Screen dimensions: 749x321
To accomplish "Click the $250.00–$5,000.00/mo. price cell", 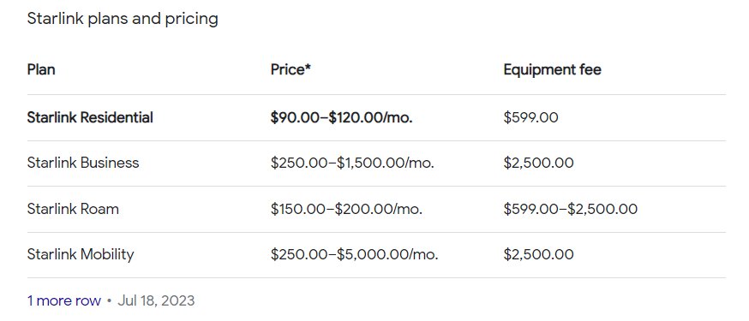I will [x=354, y=254].
